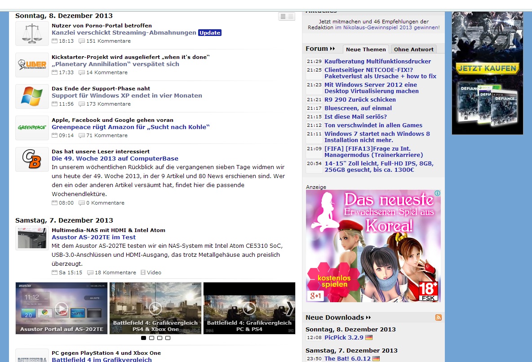Open Bluescreen, auf einmal thread
This screenshot has width=532, height=362.
point(358,108)
